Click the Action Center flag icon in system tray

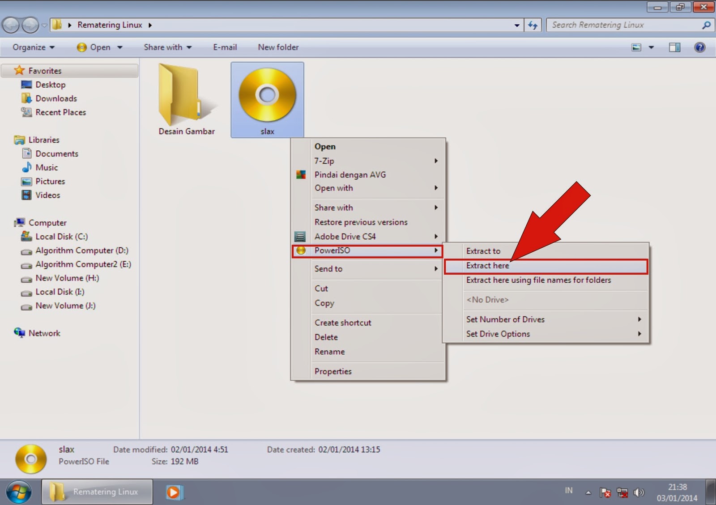(606, 492)
